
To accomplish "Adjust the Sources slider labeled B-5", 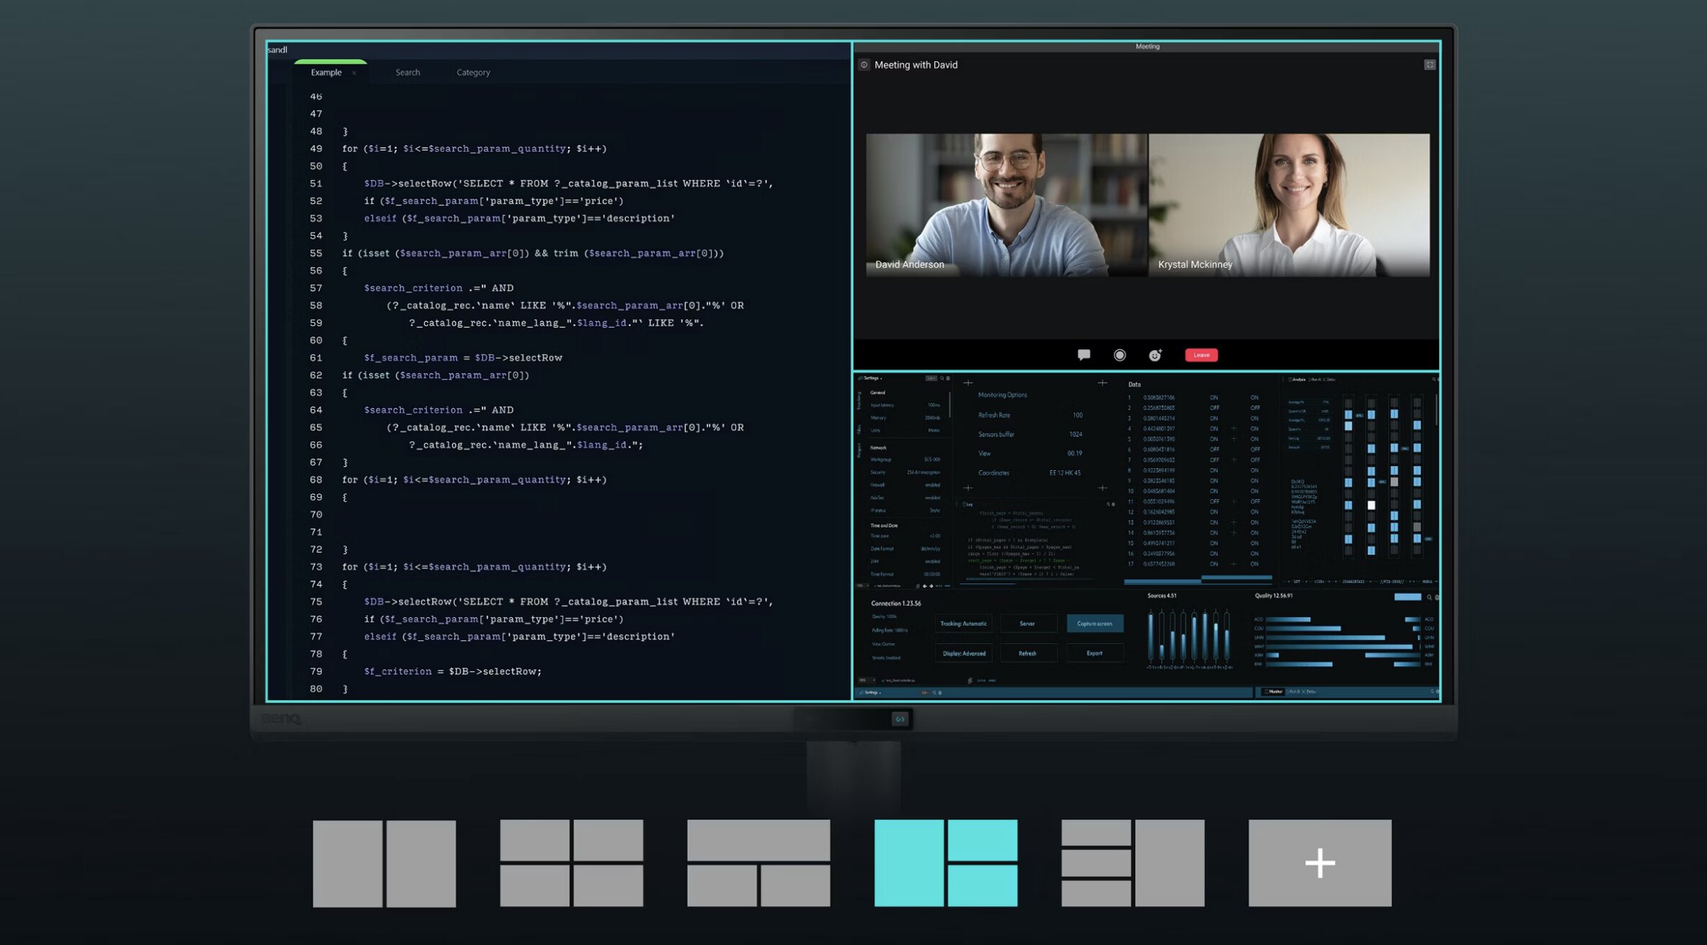I will tap(1161, 637).
